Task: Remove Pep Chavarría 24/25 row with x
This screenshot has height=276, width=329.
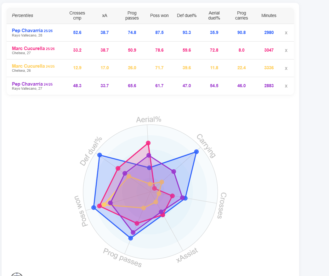Action: [x=286, y=86]
